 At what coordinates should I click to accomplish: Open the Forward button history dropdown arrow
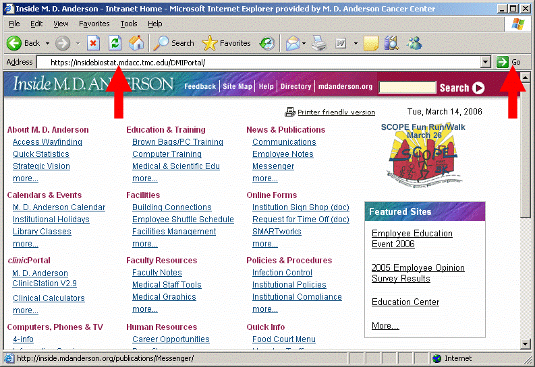pos(78,43)
